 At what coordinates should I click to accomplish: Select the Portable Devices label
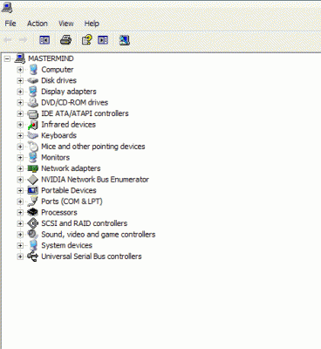(69, 190)
